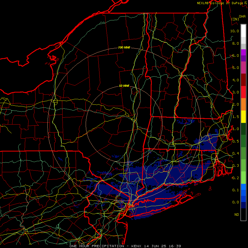Pick the orange legend swatch beside 2.0
Viewport: 248px width, 248px height.
click(243, 104)
